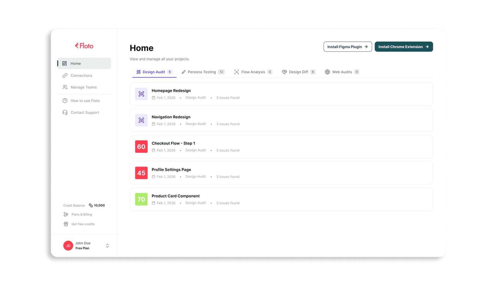The image size is (485, 285).
Task: Click the arrow on Install Figma Plugin
Action: click(x=366, y=47)
